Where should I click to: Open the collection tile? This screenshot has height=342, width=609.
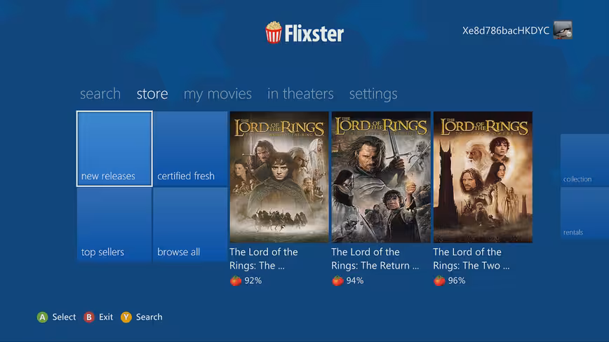(584, 160)
